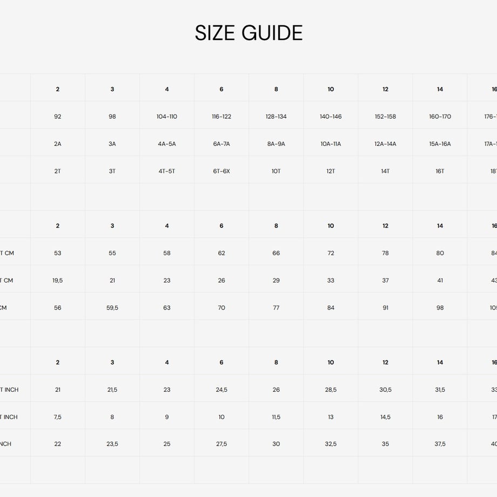Image resolution: width=497 pixels, height=497 pixels.
Task: Select the 59,5 cm measurement cell
Action: (112, 308)
